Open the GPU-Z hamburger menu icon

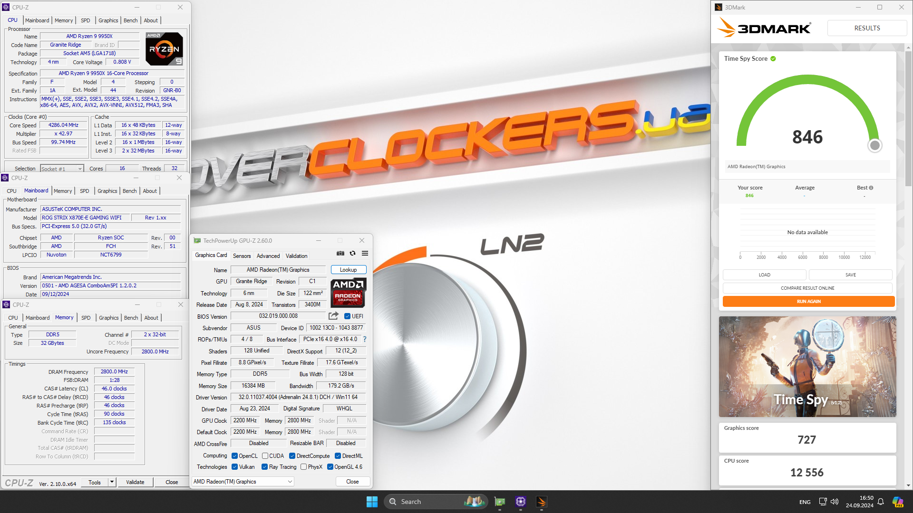pyautogui.click(x=365, y=253)
